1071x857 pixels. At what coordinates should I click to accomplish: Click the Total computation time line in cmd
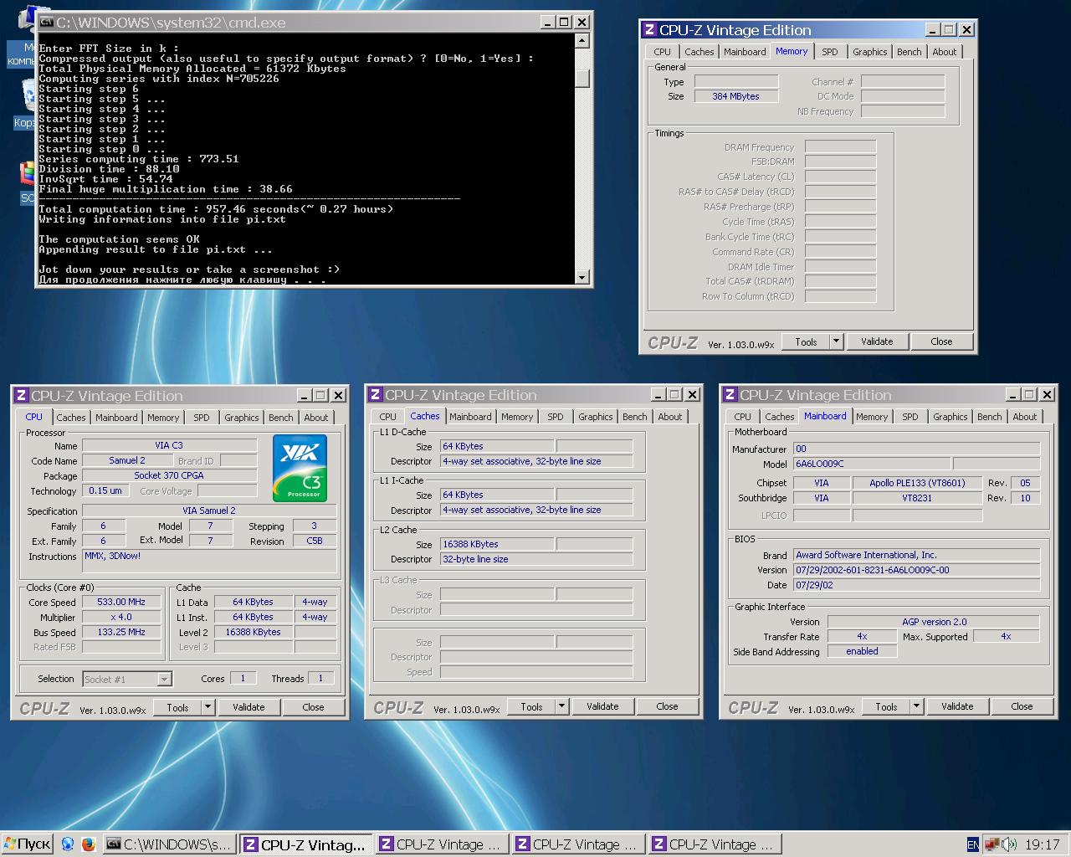pos(216,209)
